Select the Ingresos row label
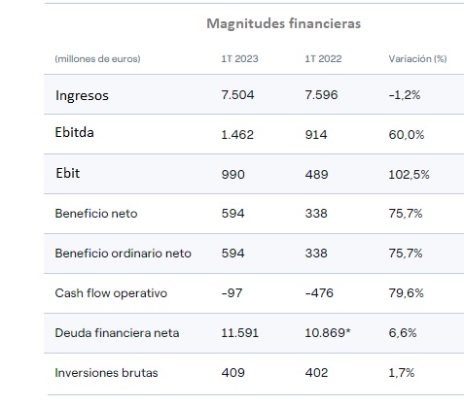464x407 pixels. pos(82,96)
